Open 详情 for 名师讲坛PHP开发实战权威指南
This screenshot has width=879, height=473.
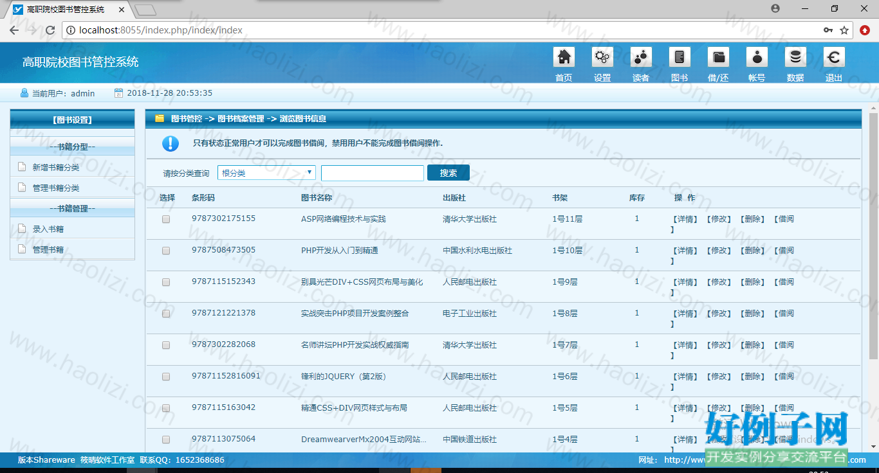(685, 344)
